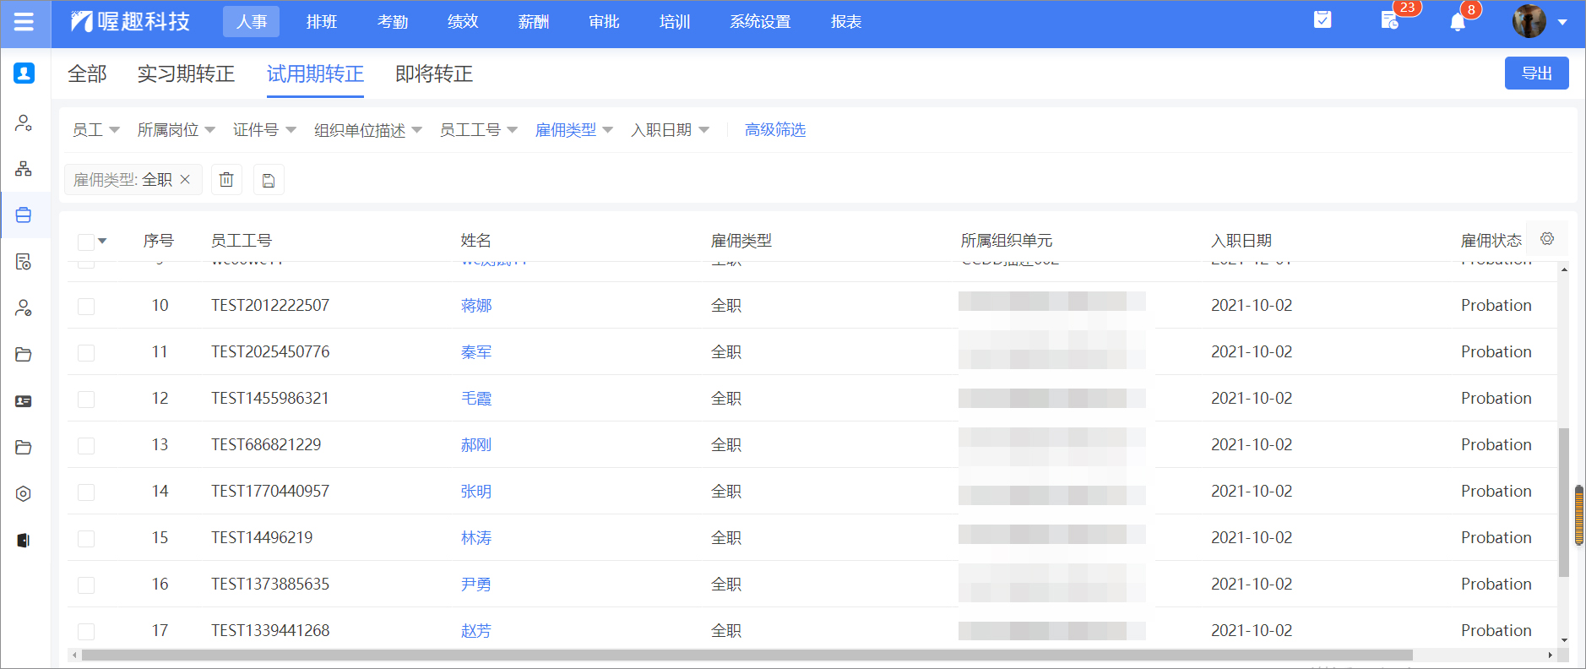Check the row 17 赵芳 checkbox
1586x669 pixels.
click(86, 631)
